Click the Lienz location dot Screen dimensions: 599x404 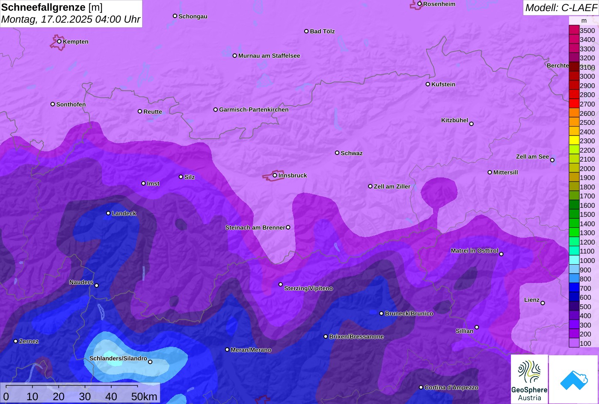(x=543, y=303)
